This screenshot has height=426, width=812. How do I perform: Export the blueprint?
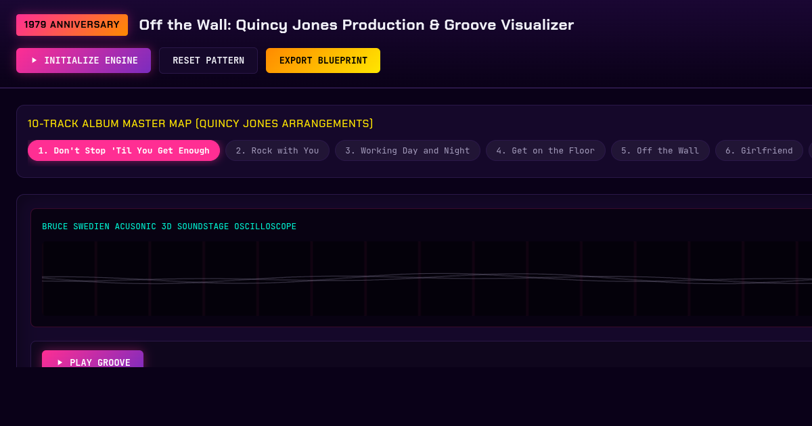point(323,60)
